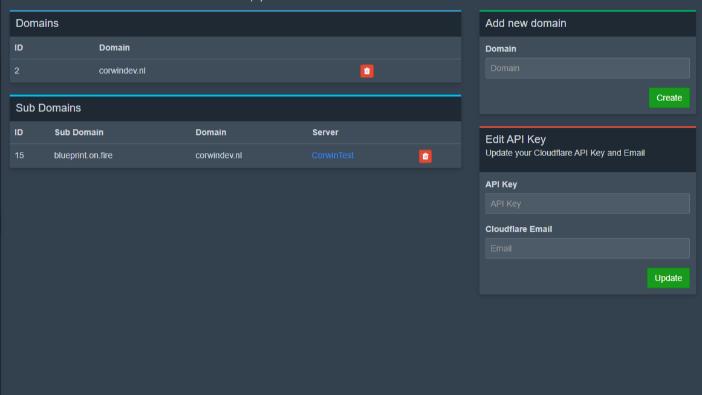Click the Server column header
This screenshot has height=395, width=702.
pyautogui.click(x=325, y=132)
